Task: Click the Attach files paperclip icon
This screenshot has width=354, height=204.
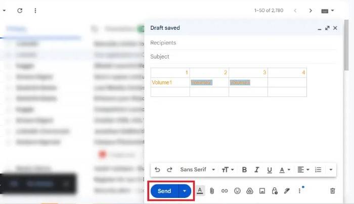Action: click(x=212, y=191)
